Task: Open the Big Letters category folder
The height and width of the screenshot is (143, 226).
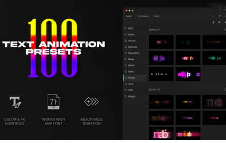Action: coord(132,53)
